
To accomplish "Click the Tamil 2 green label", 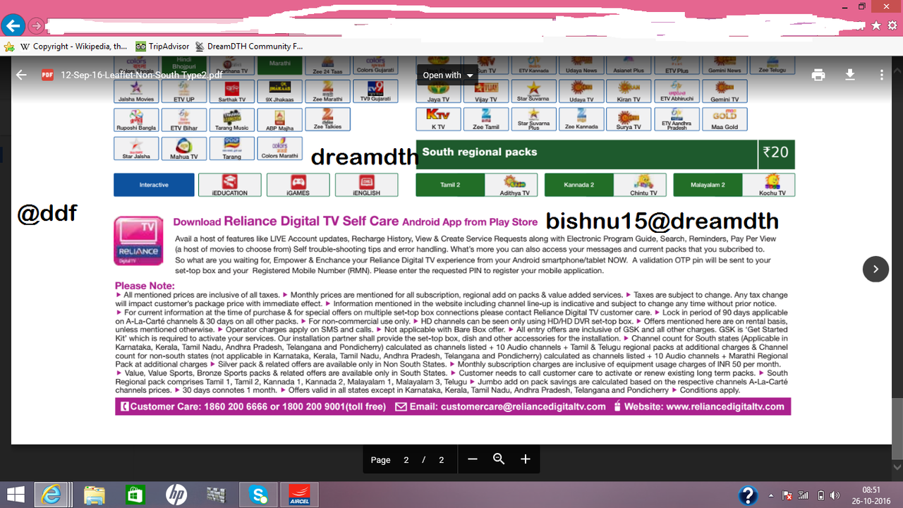I will pos(450,185).
